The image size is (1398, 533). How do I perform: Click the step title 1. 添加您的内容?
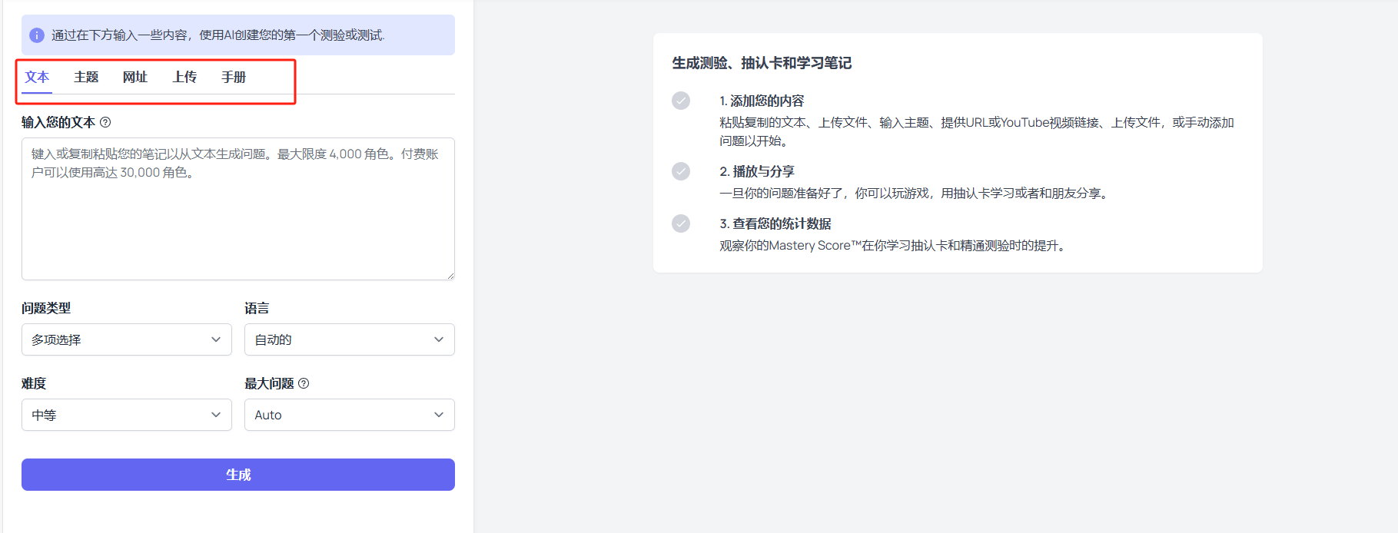[x=762, y=101]
